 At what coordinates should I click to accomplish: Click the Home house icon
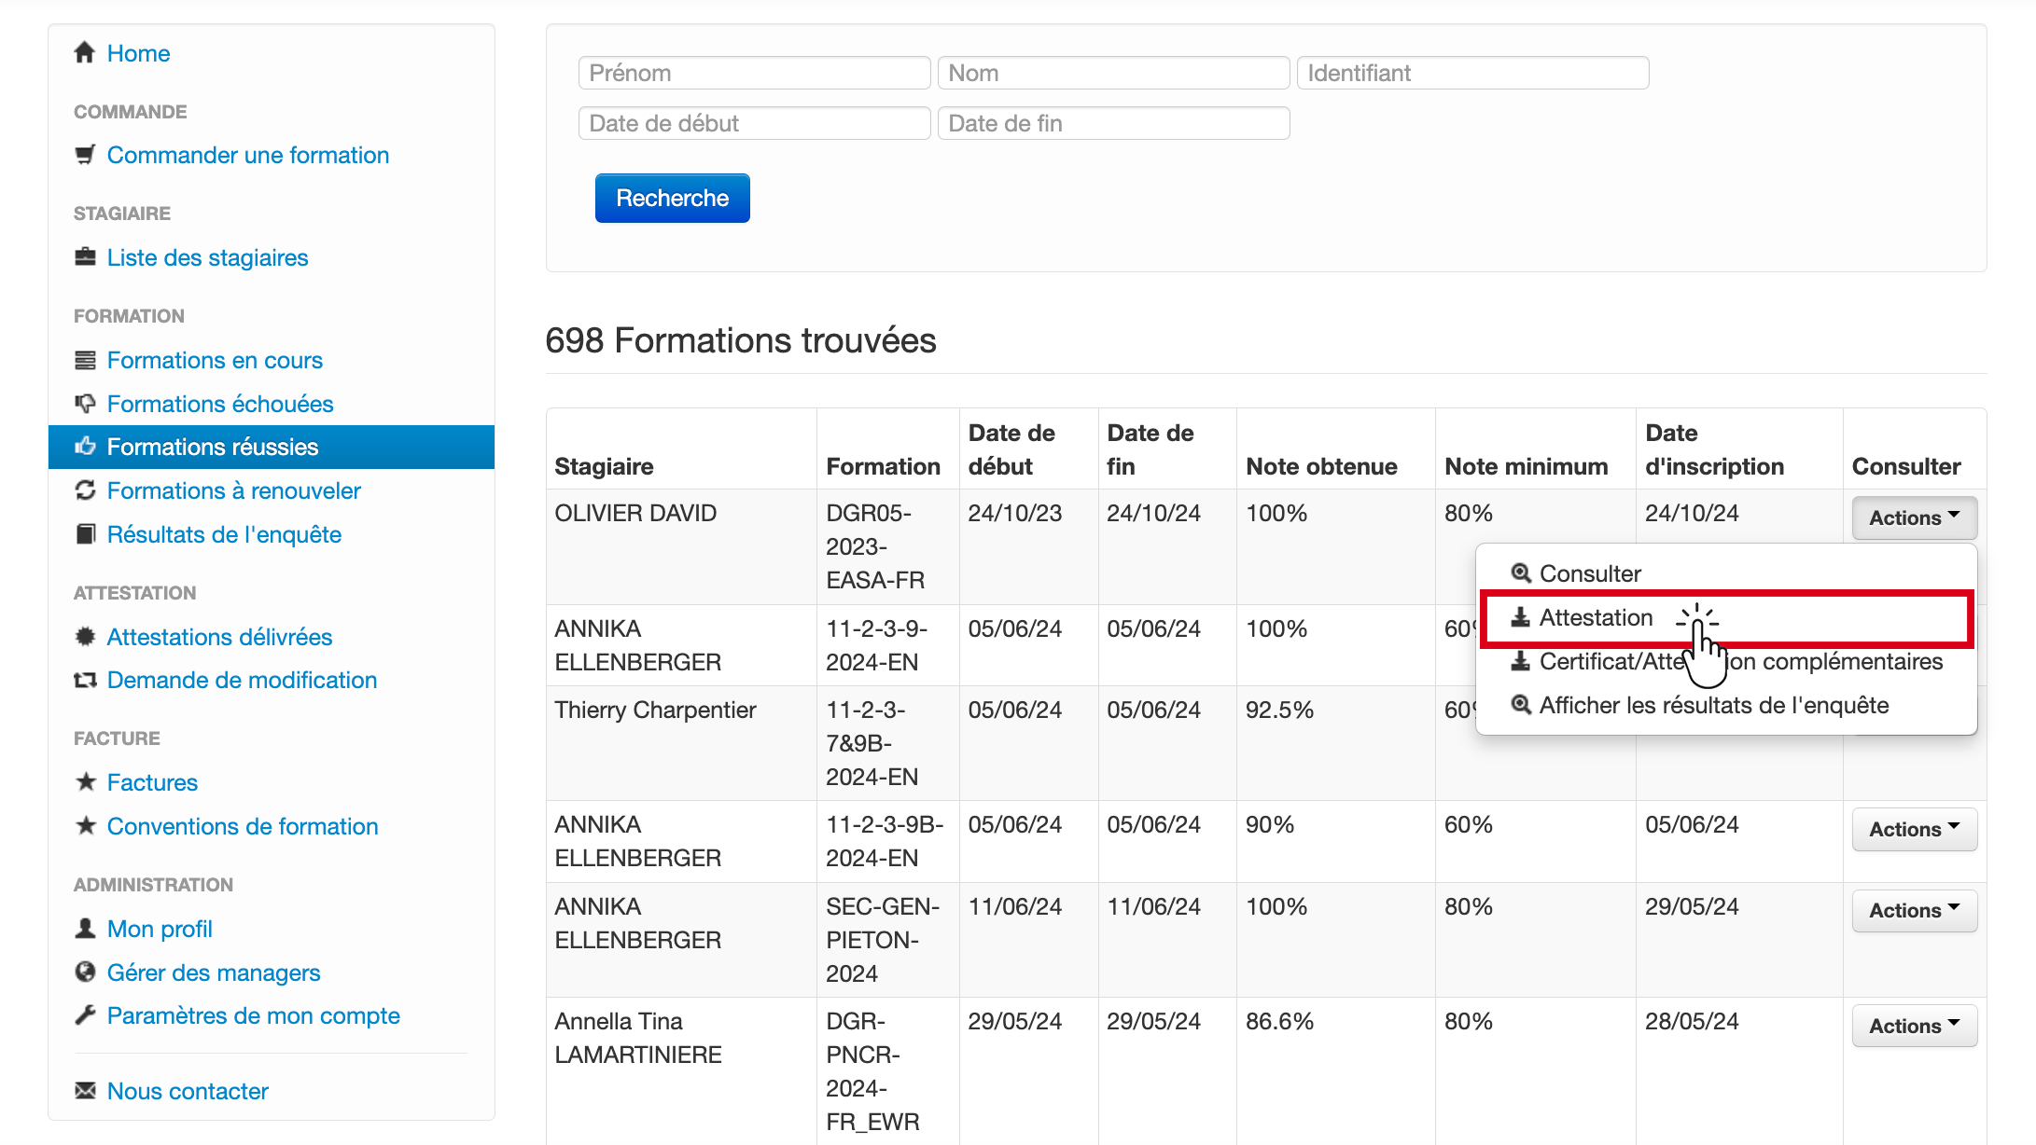click(x=85, y=52)
